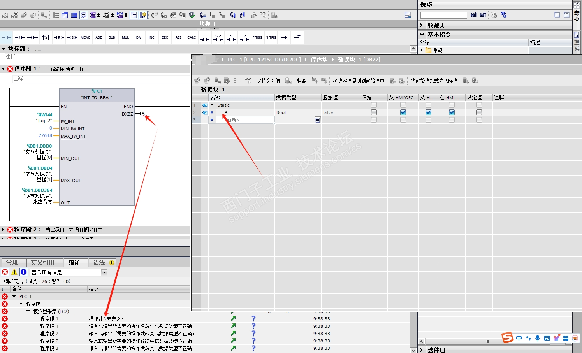Select the 编译 tab
This screenshot has width=582, height=353.
click(x=76, y=263)
